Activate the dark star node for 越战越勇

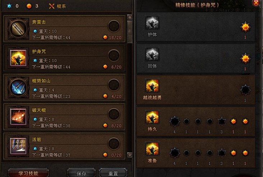(x=245, y=90)
